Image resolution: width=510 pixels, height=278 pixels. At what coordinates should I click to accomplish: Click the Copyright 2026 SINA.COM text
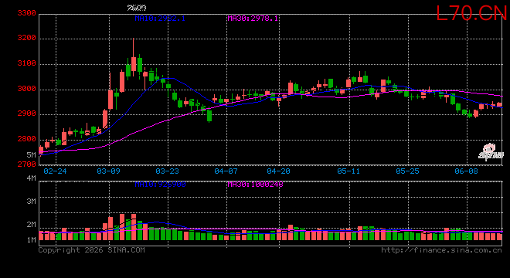[92, 250]
